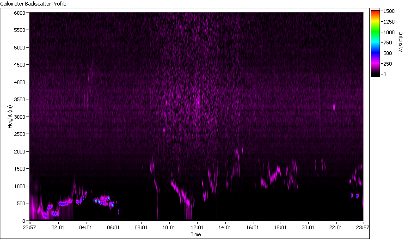Select the 2500 height tick label

(19, 134)
